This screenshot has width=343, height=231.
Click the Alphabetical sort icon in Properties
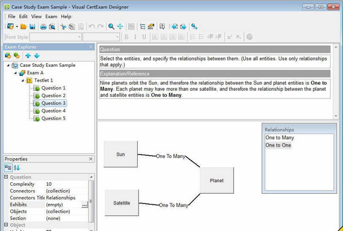tap(17, 168)
